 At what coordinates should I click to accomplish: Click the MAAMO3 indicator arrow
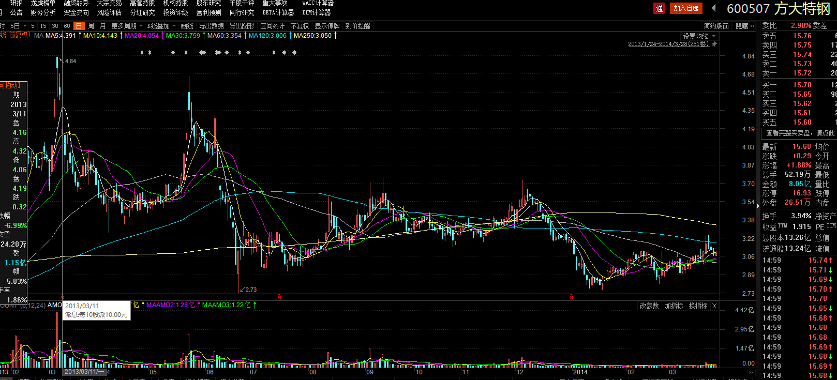255,305
